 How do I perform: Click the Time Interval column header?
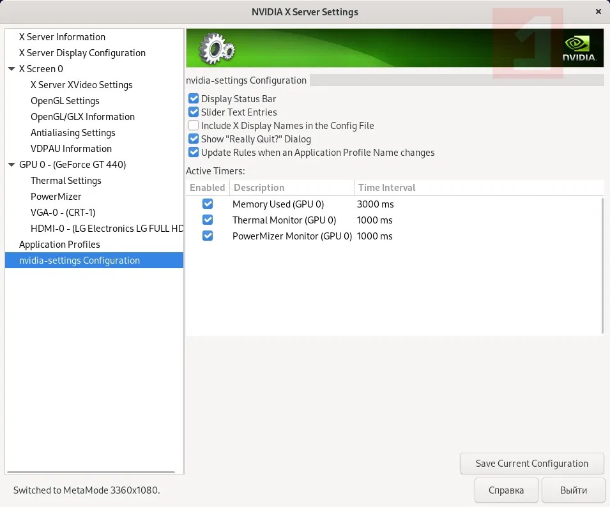click(x=479, y=187)
